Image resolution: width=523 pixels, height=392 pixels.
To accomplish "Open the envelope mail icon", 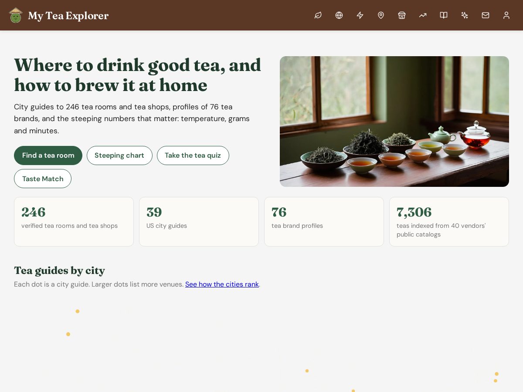I will 486,15.
